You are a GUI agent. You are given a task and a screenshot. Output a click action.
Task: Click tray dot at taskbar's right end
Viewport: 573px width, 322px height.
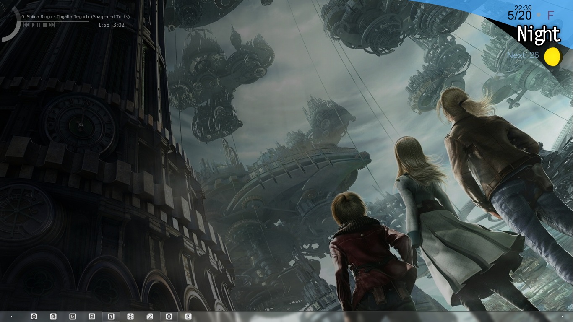[x=562, y=316]
